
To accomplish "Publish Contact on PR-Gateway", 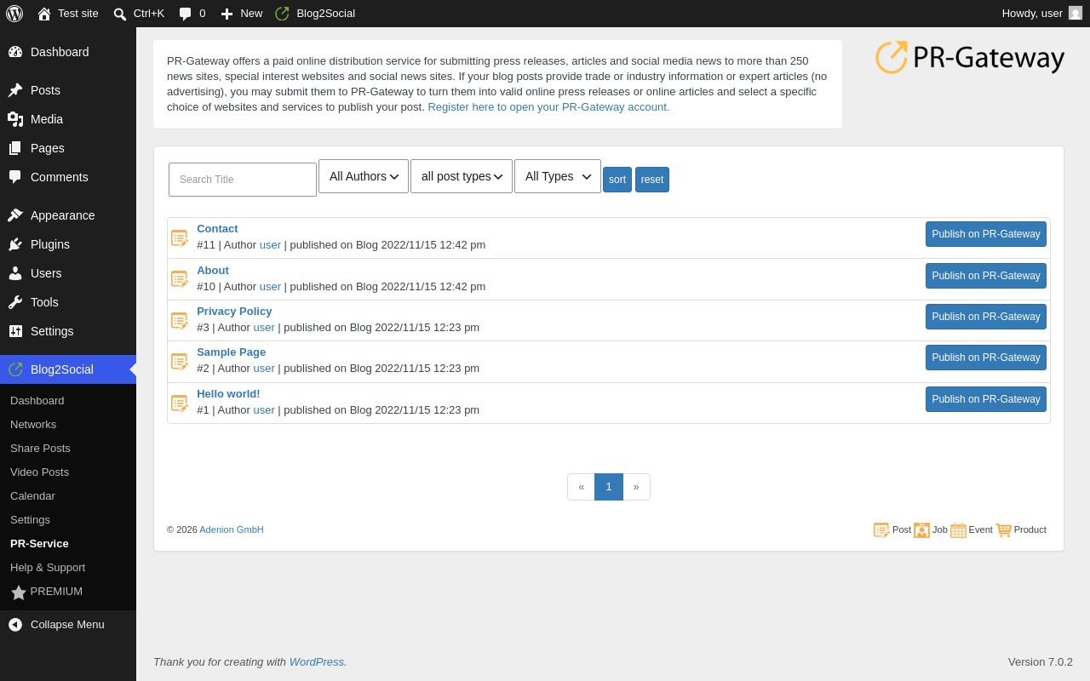I will 986,234.
